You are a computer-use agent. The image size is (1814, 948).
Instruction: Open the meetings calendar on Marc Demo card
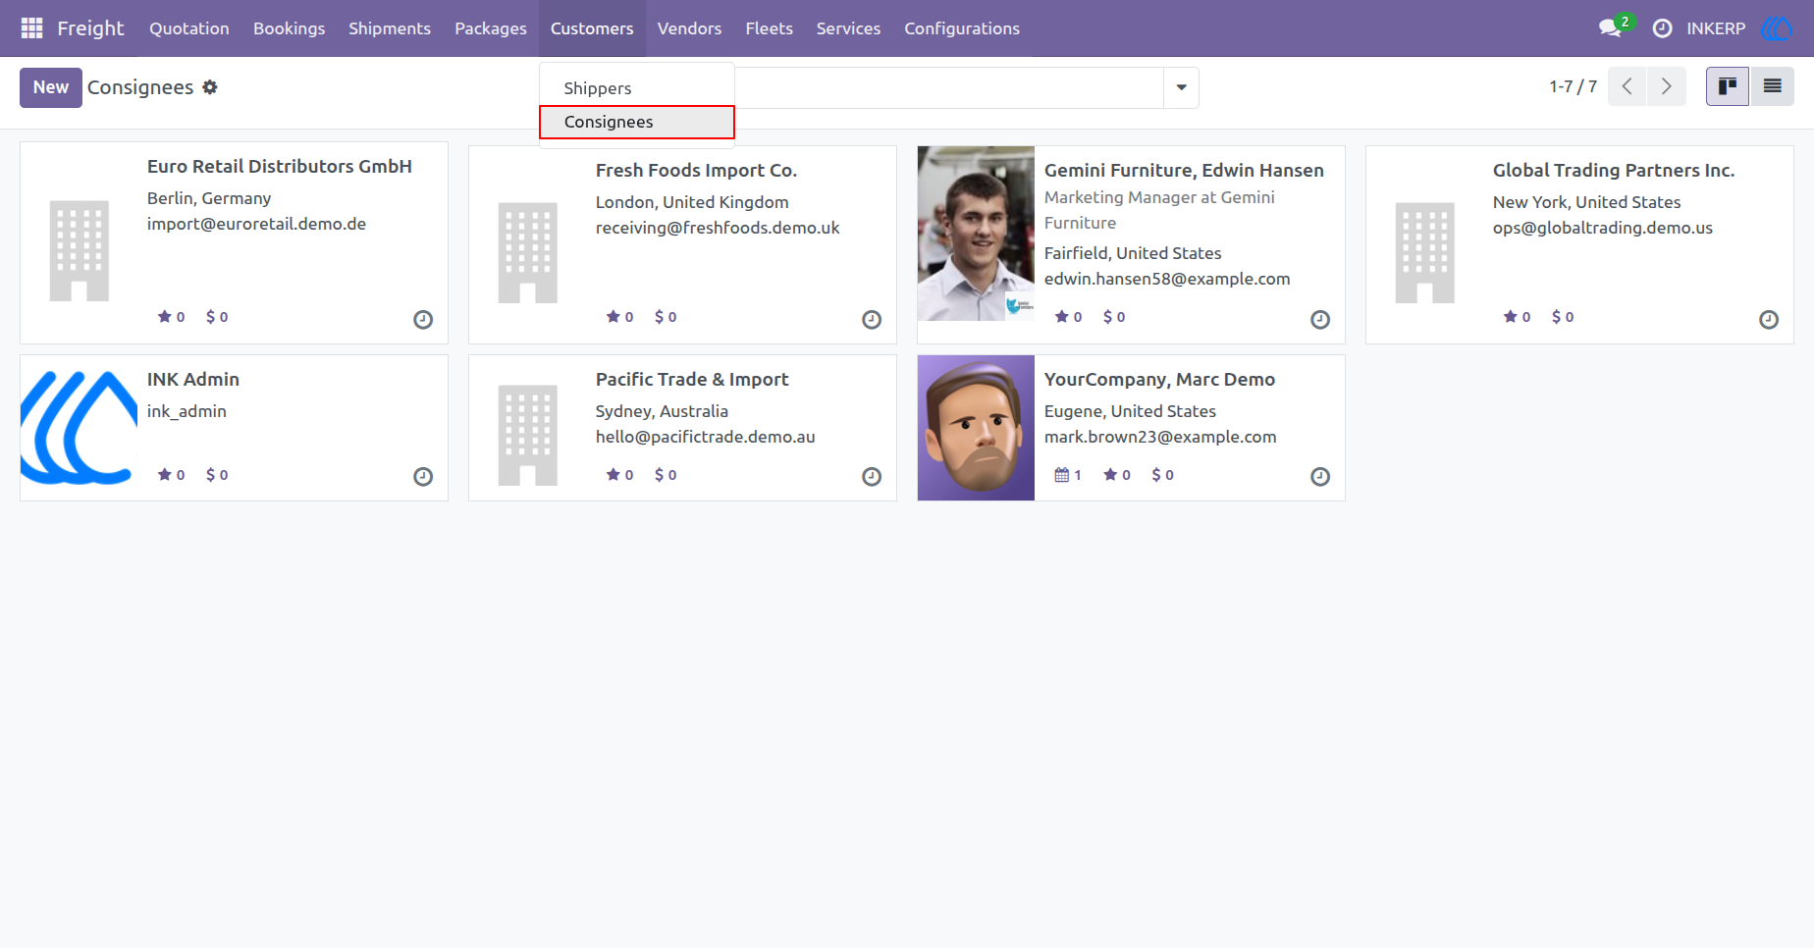[1068, 475]
